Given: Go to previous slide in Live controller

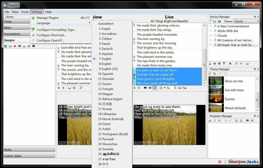Looking at the screenshot, I should point(134,88).
